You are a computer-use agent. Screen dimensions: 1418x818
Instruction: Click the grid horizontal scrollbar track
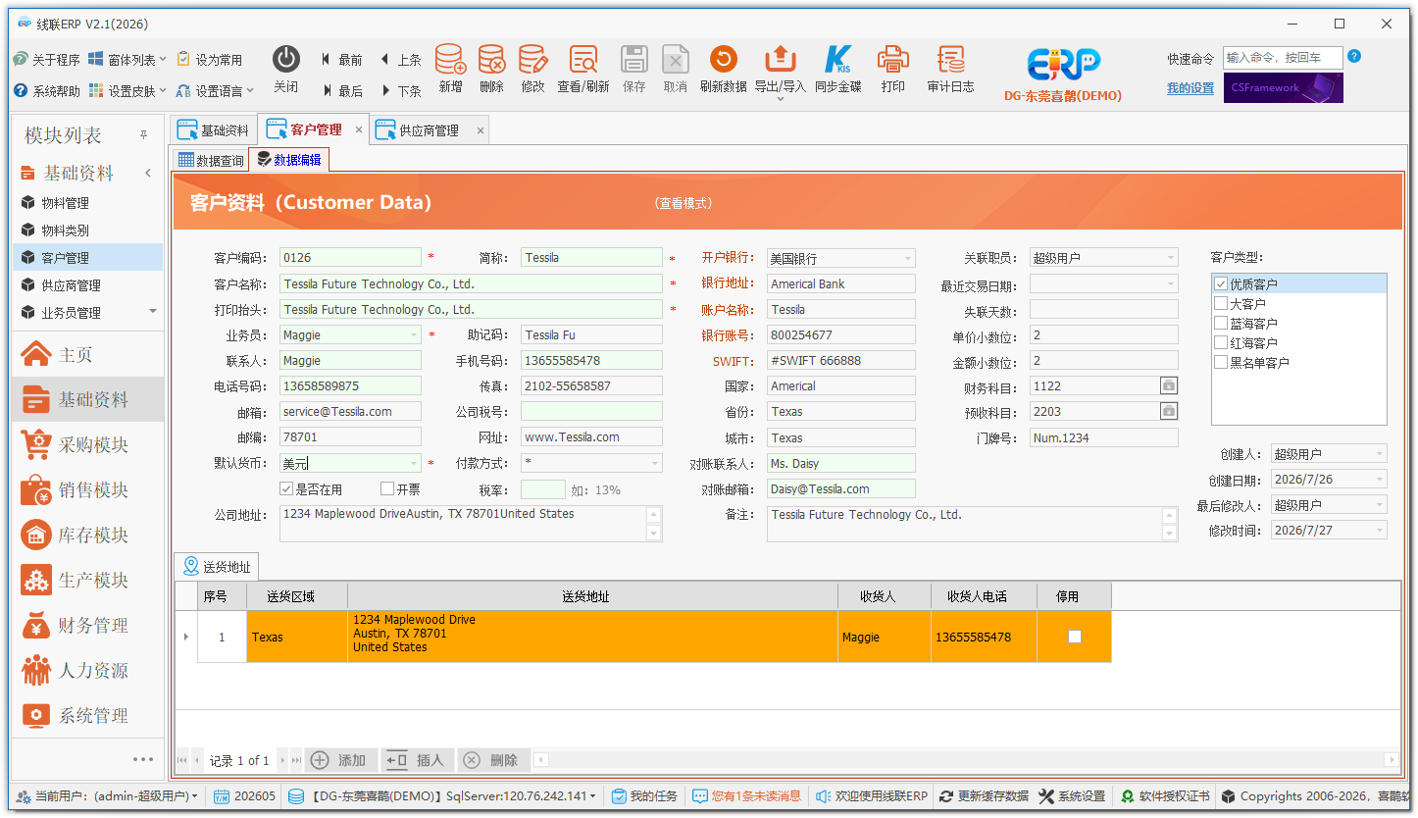tap(965, 760)
